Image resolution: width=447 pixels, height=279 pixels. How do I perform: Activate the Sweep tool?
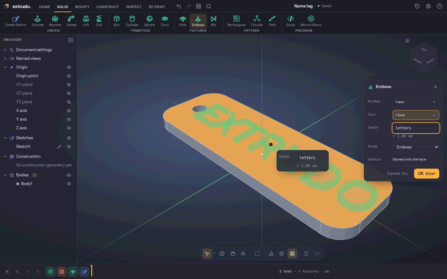tap(71, 21)
